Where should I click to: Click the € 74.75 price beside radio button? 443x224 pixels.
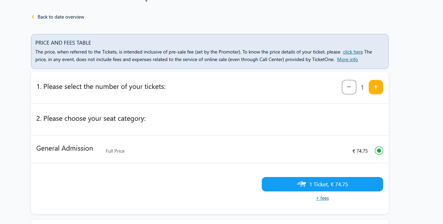360,151
